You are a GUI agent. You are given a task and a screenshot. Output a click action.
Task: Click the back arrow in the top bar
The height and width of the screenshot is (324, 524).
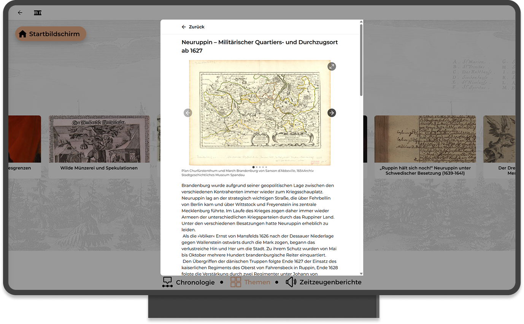coord(20,13)
